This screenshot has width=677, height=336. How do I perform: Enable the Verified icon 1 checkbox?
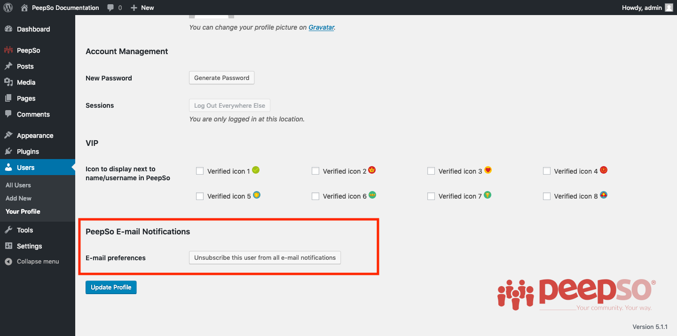click(x=200, y=171)
